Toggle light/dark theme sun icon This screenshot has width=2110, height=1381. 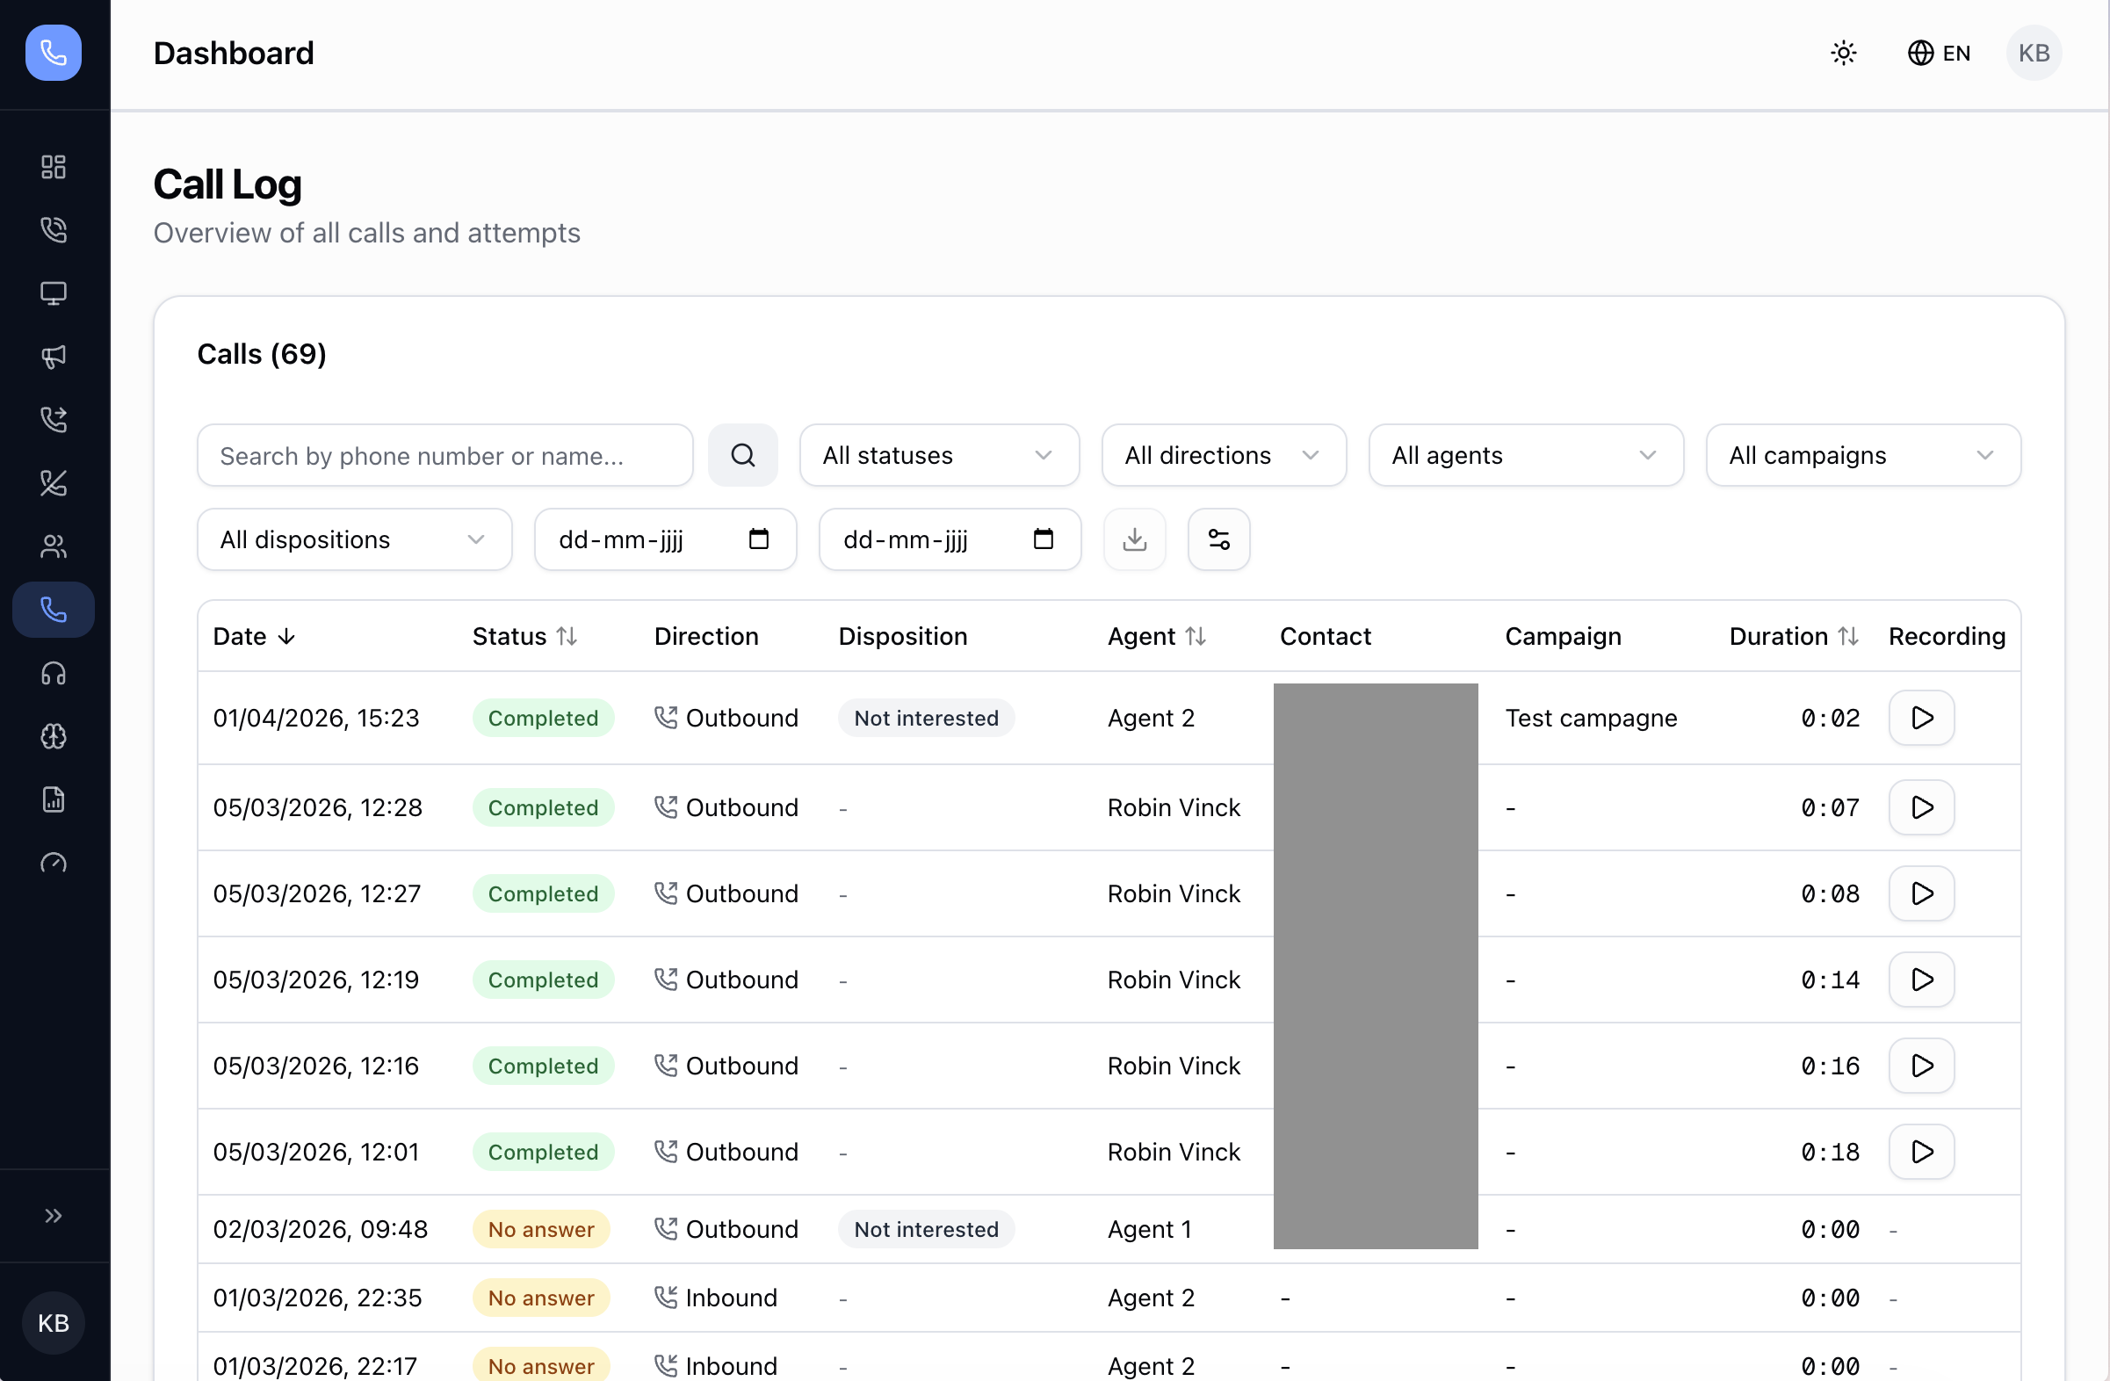[1843, 54]
